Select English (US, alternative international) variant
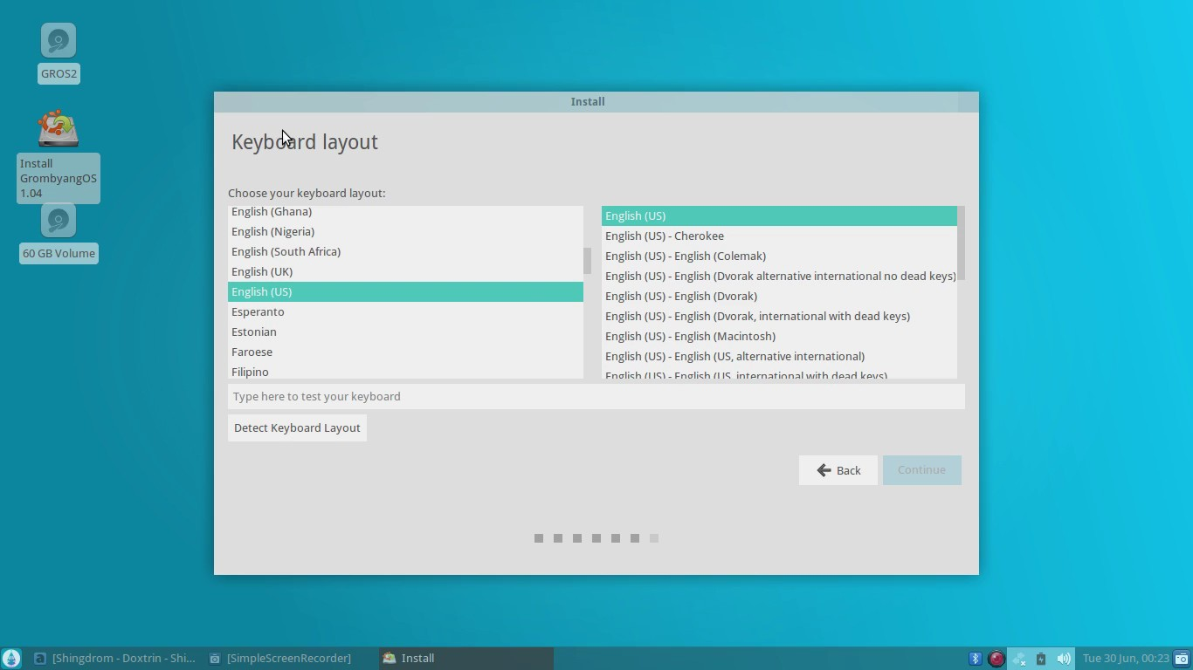Image resolution: width=1193 pixels, height=670 pixels. pos(779,357)
